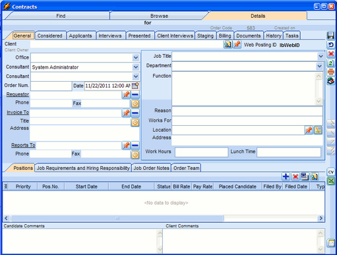Click the blue minus icon on Invoice To row
The height and width of the screenshot is (255, 337).
click(135, 113)
